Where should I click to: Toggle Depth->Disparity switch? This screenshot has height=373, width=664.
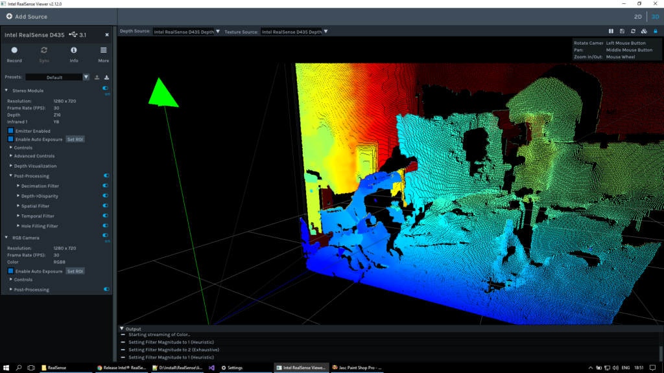tap(106, 196)
